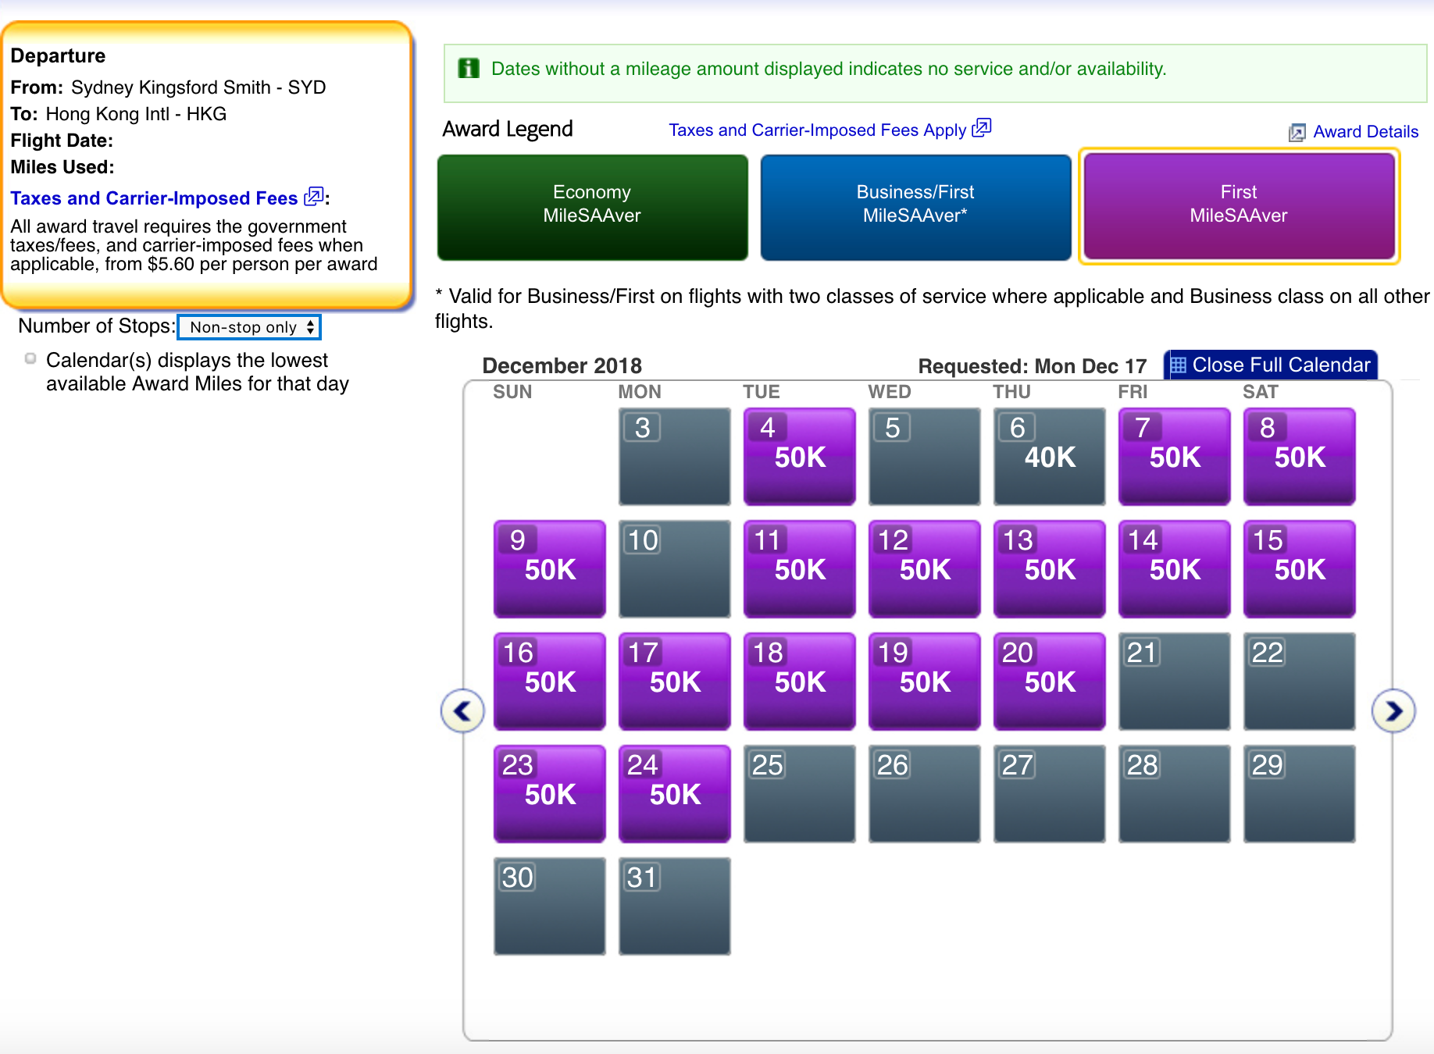The width and height of the screenshot is (1434, 1054).
Task: Pick December 6 with 40K miles
Action: [x=1049, y=456]
